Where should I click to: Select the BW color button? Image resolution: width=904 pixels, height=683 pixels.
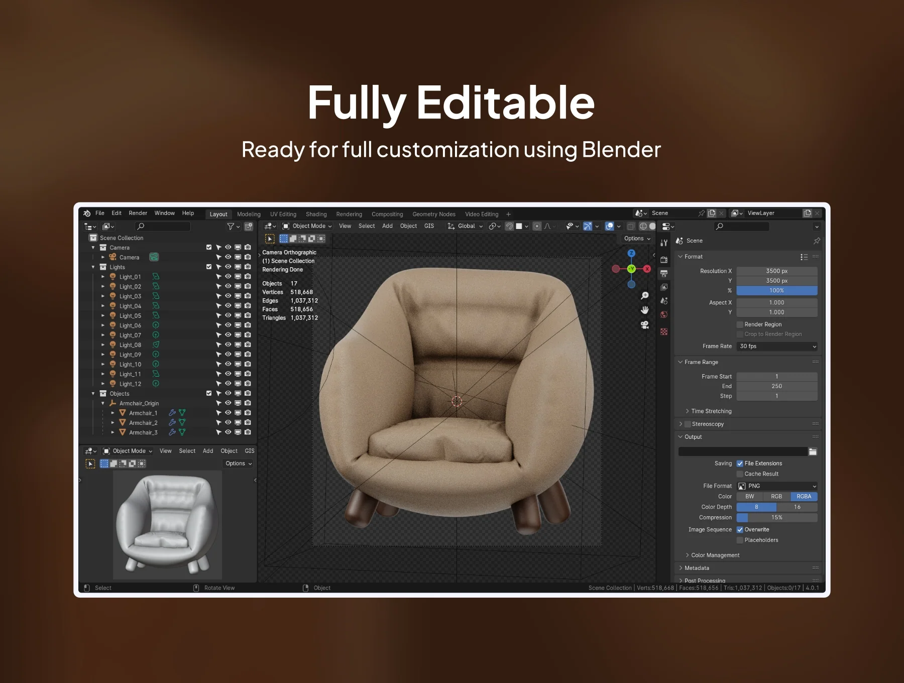click(x=749, y=497)
